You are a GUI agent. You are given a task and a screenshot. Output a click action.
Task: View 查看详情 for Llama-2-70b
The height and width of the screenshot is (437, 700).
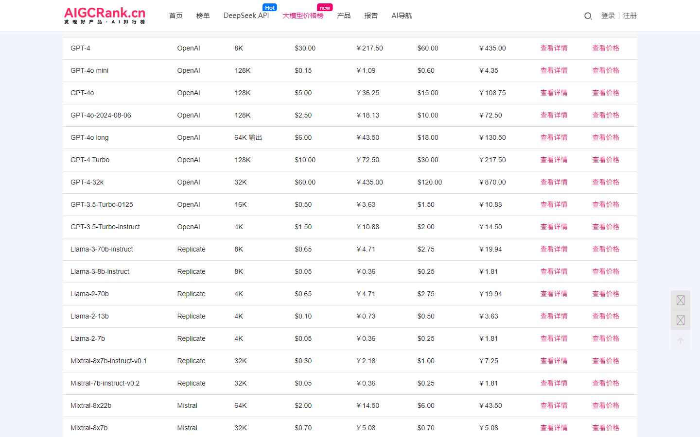(554, 294)
